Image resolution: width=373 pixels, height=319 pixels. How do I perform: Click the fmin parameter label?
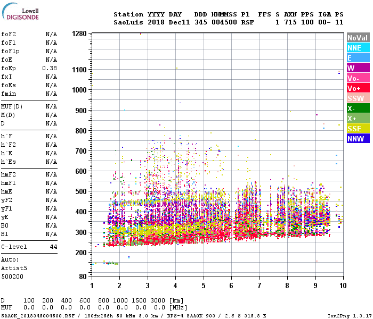point(9,94)
